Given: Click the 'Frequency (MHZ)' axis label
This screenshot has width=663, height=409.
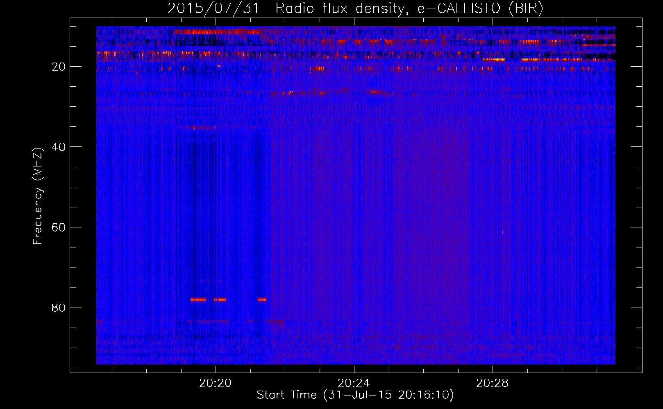Looking at the screenshot, I should point(37,196).
